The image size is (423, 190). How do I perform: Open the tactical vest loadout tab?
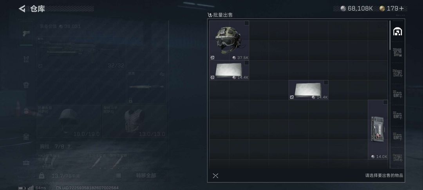[x=27, y=59]
